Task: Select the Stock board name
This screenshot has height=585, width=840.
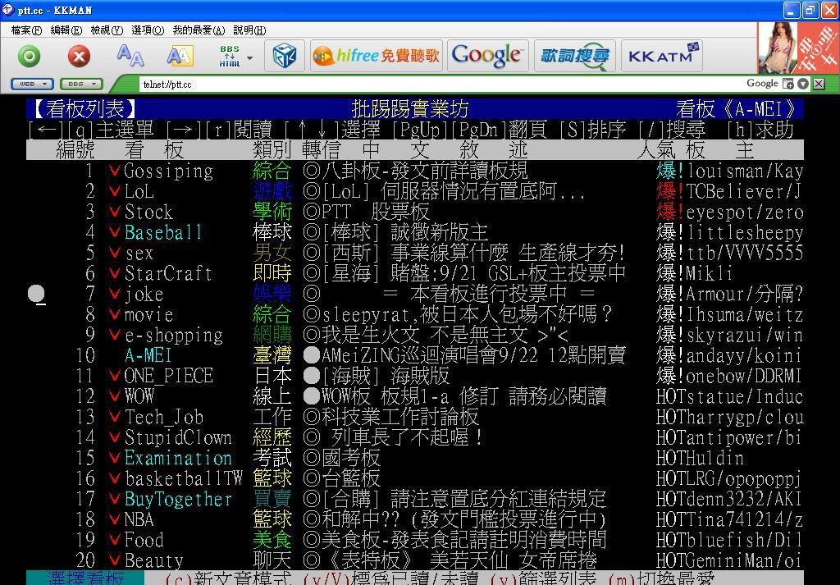Action: click(x=148, y=213)
